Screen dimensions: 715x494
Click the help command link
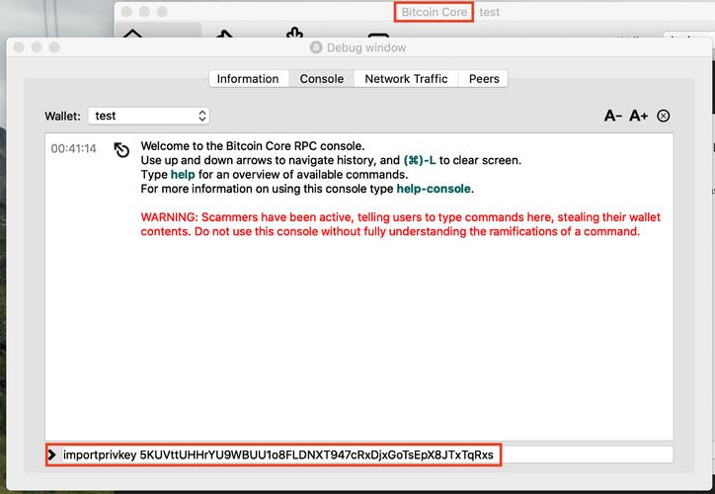(183, 175)
